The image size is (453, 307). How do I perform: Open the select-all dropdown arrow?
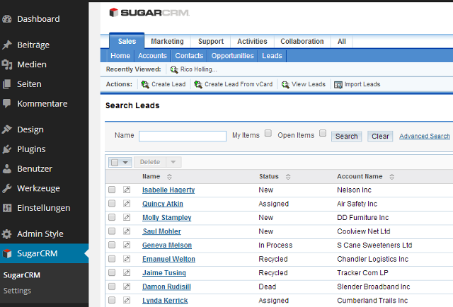125,162
